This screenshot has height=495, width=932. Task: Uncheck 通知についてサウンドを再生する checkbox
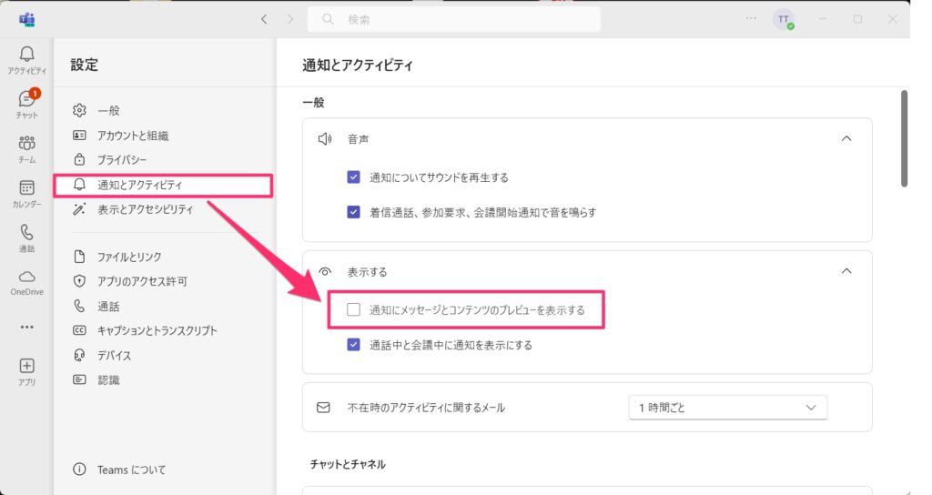[x=353, y=177]
